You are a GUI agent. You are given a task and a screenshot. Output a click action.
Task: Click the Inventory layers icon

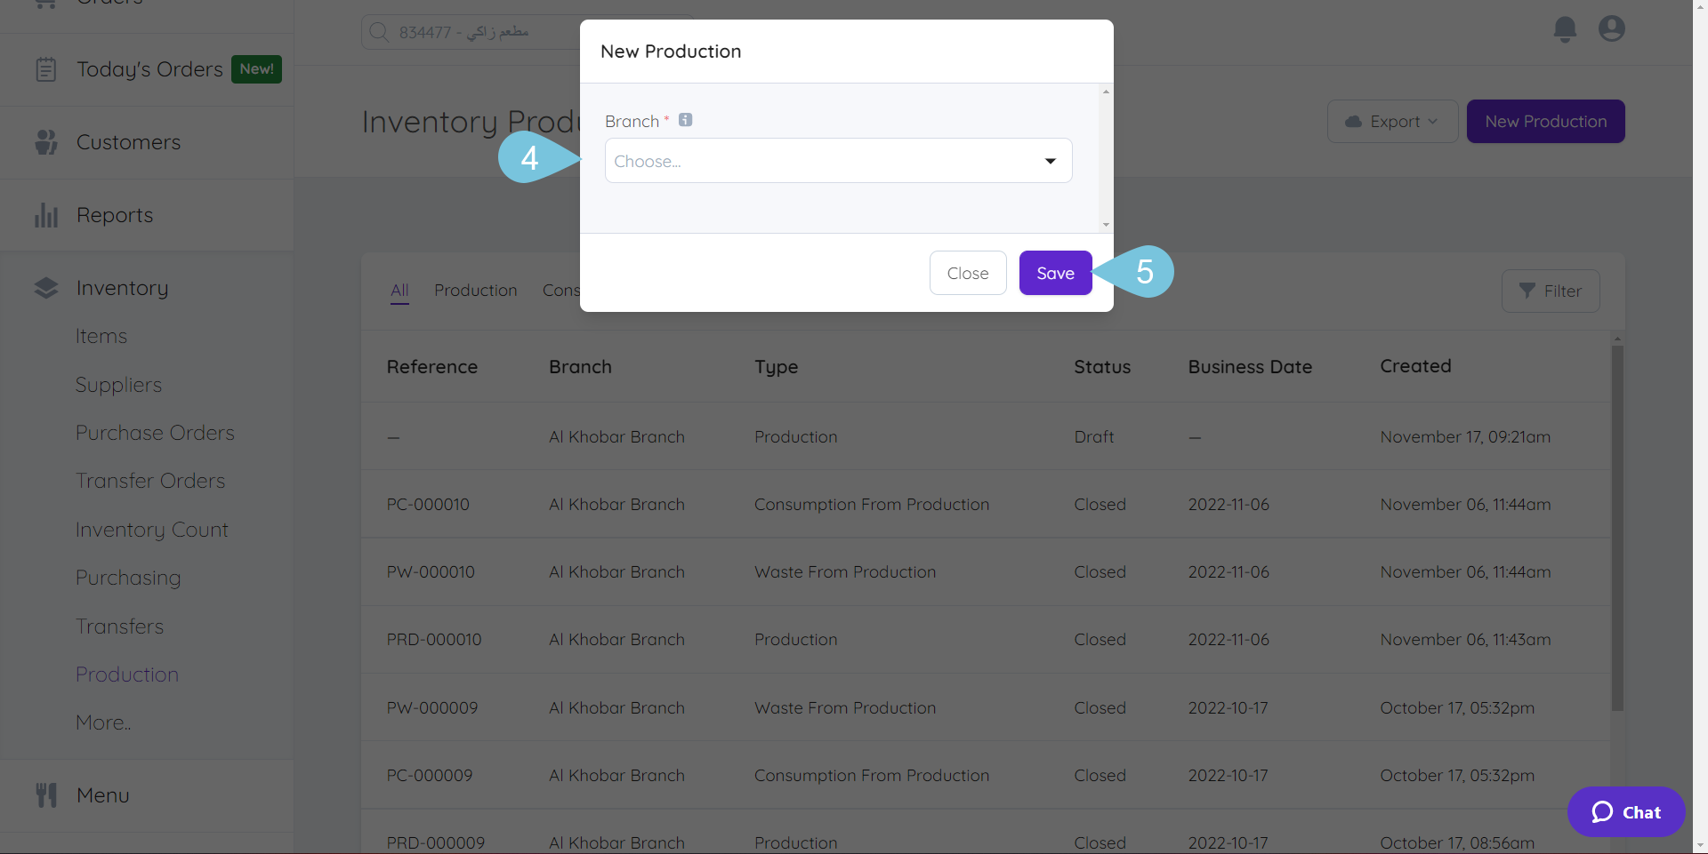point(45,287)
